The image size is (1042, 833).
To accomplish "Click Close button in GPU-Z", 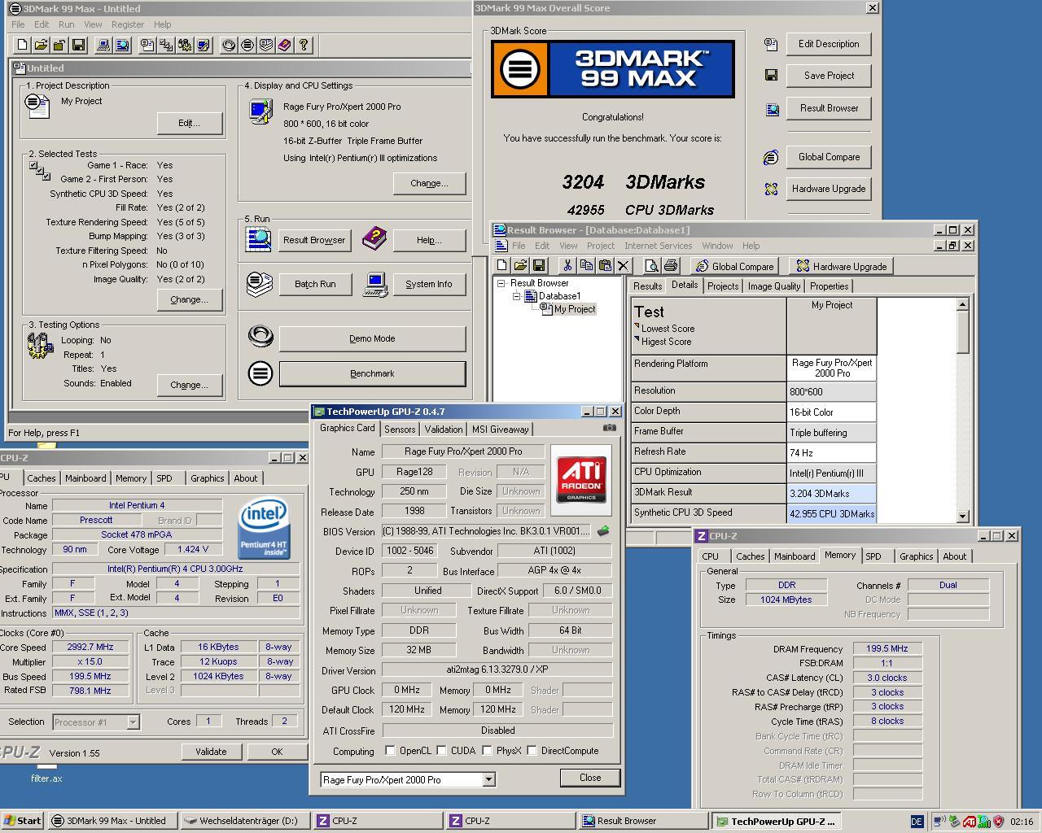I will pos(590,778).
